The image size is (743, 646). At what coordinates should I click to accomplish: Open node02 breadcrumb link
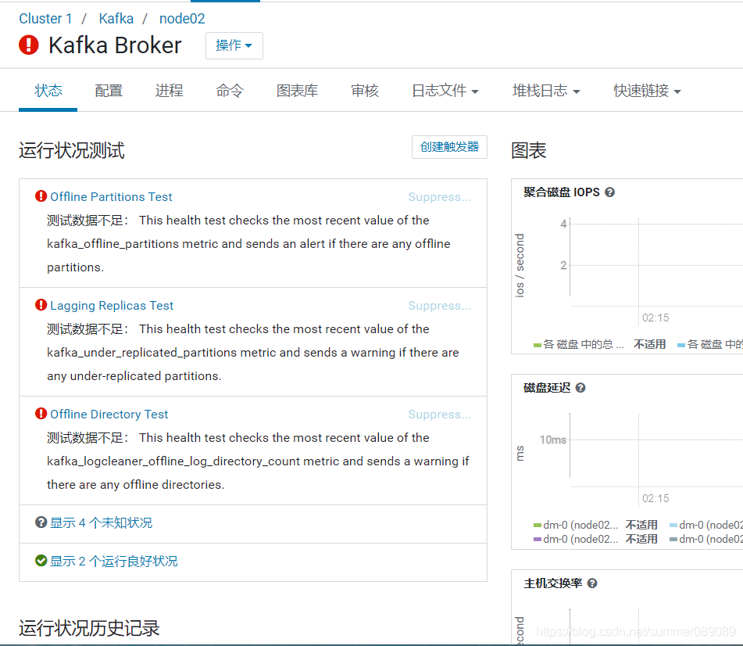coord(182,19)
